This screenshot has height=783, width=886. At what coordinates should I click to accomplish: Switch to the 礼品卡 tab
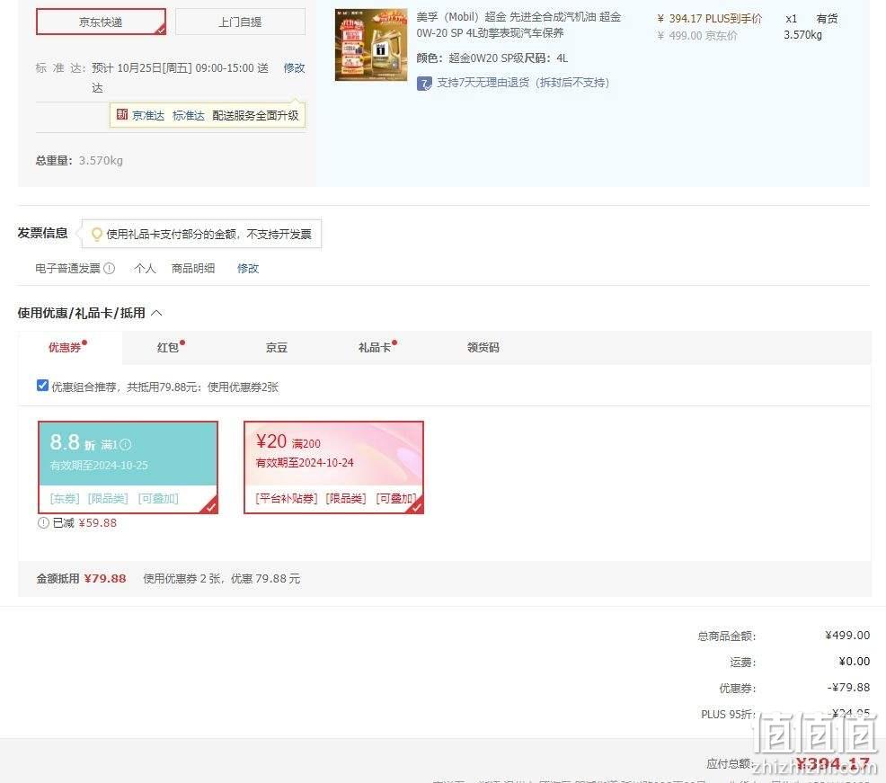pos(377,347)
